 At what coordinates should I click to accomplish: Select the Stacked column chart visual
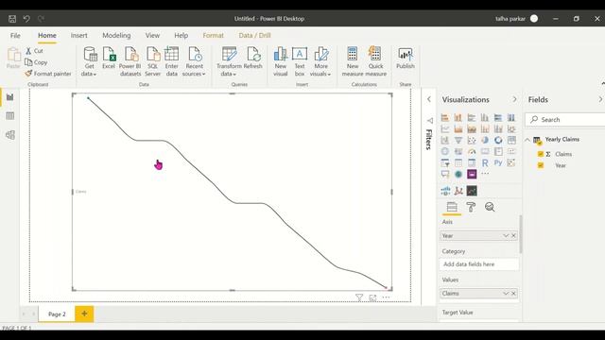(458, 117)
